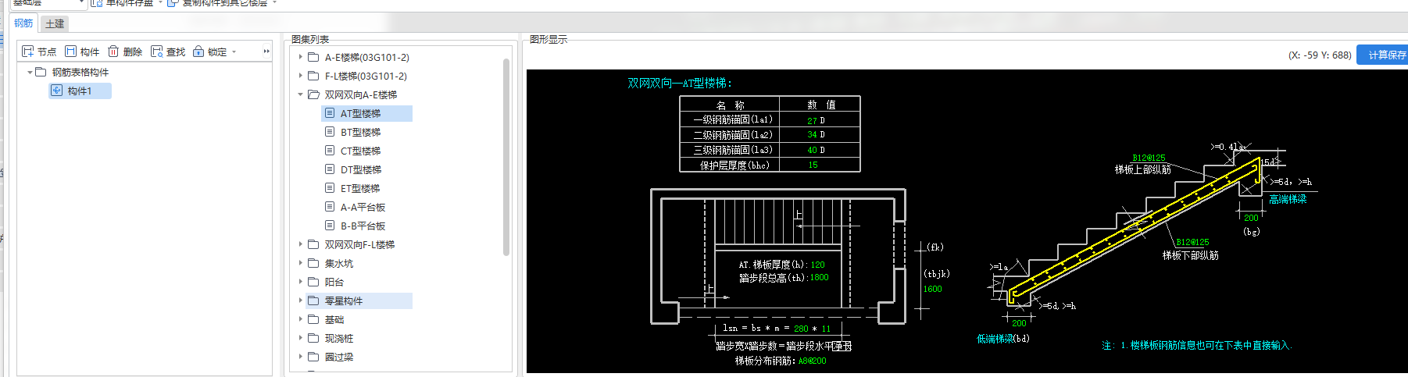Image resolution: width=1408 pixels, height=377 pixels.
Task: Select the 双网双向A-E楼梯 folder
Action: click(361, 94)
